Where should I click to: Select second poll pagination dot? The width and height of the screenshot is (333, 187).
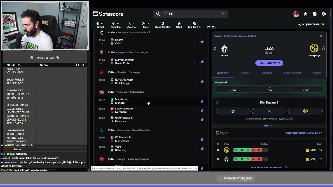coord(271,126)
